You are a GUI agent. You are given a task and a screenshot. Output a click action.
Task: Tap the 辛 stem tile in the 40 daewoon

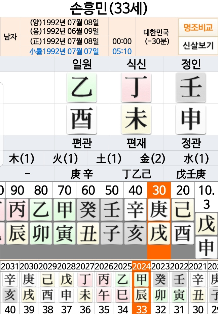click(x=135, y=210)
